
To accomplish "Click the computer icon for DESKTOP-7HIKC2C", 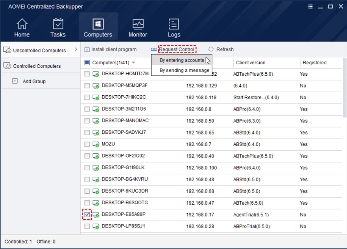I will pyautogui.click(x=96, y=97).
